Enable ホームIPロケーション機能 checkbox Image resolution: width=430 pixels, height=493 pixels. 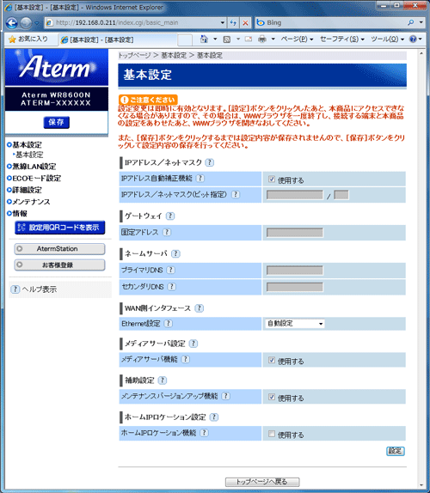pyautogui.click(x=272, y=434)
